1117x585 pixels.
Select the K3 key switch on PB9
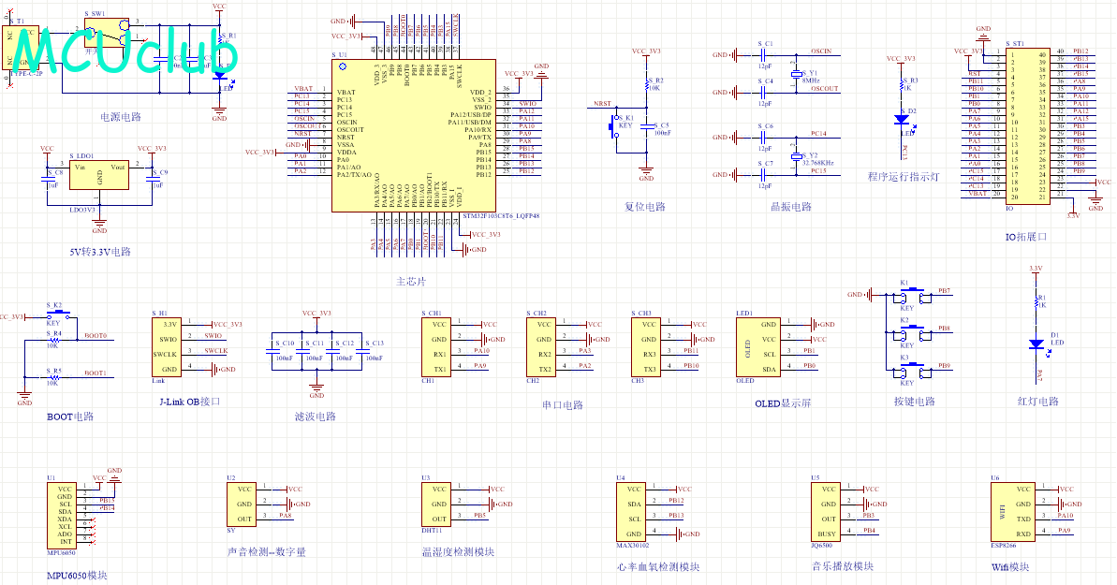(913, 369)
